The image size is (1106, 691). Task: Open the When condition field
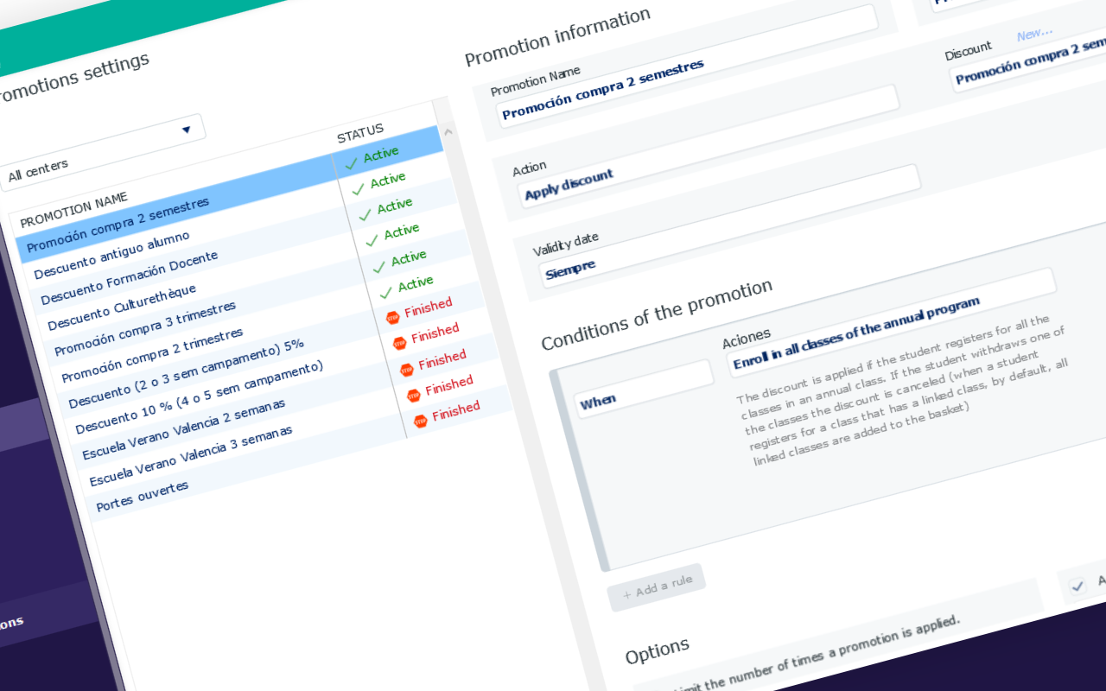click(x=645, y=390)
